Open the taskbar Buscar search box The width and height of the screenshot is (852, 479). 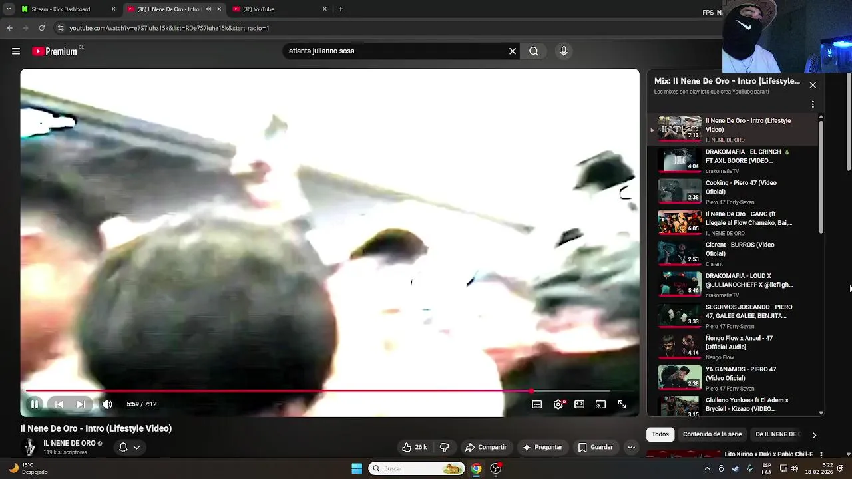(x=417, y=468)
